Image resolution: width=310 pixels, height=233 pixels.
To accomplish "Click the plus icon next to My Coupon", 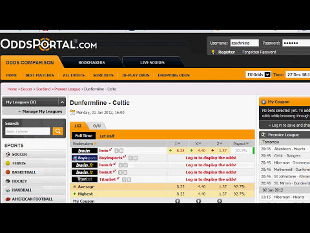I will coord(263,102).
